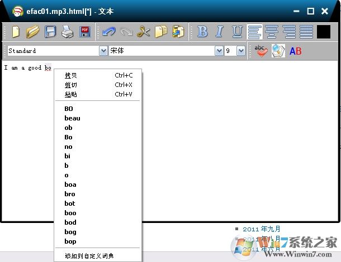Cut text with the scissors icon

point(144,32)
